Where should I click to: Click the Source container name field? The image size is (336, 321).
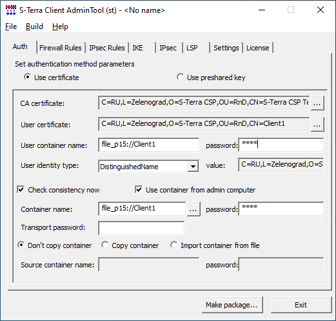tap(149, 265)
